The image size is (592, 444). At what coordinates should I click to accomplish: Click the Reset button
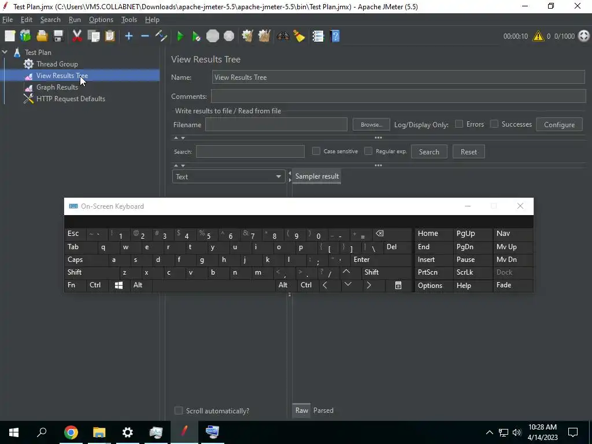click(x=468, y=152)
